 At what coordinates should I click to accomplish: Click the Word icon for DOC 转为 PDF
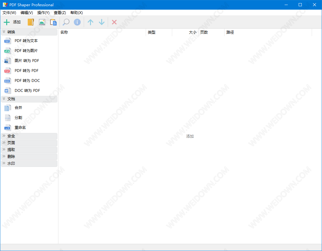(7, 91)
